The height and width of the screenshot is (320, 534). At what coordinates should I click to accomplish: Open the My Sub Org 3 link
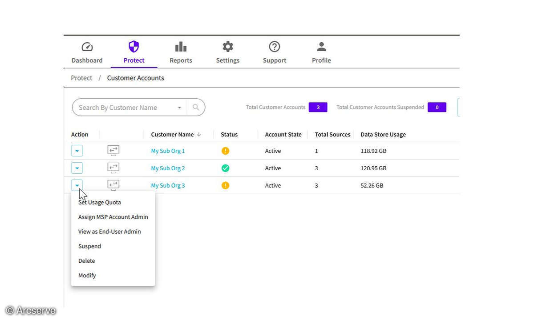(168, 185)
